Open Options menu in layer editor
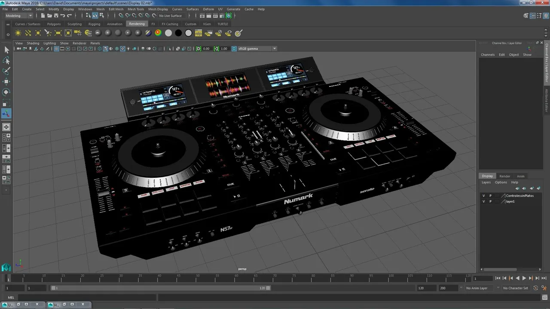Image resolution: width=550 pixels, height=309 pixels. 501,182
